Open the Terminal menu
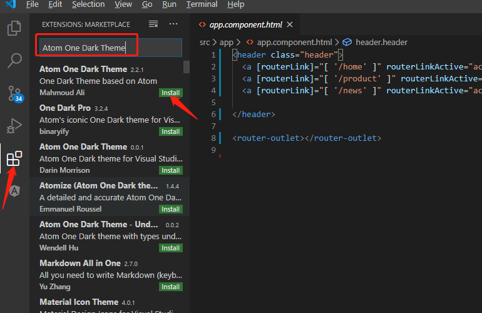 coord(202,4)
